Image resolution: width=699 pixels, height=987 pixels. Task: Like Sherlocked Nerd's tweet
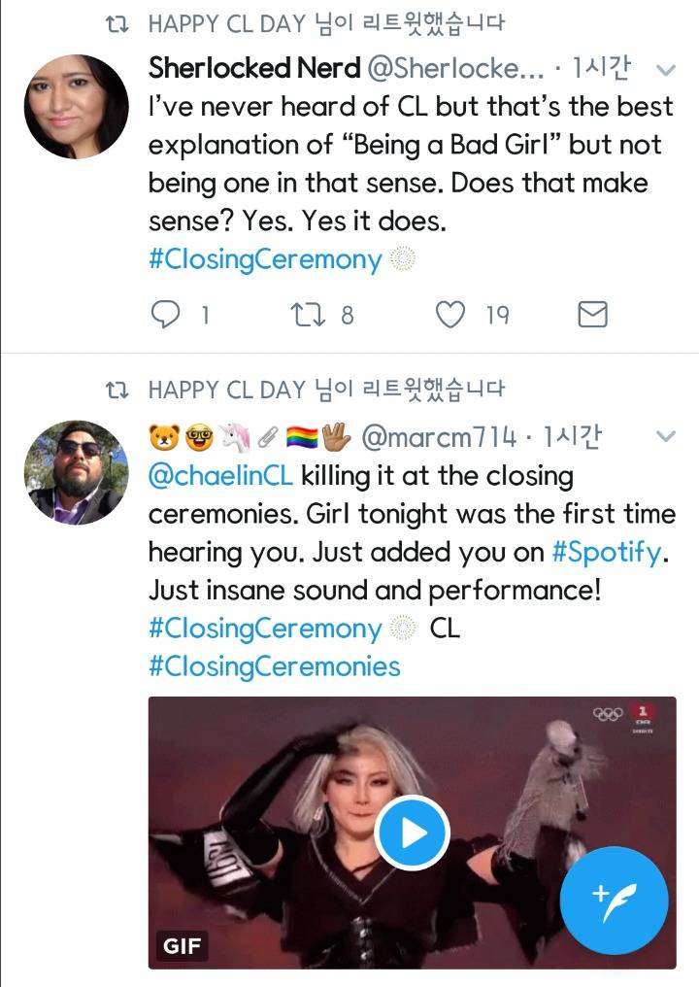(449, 315)
